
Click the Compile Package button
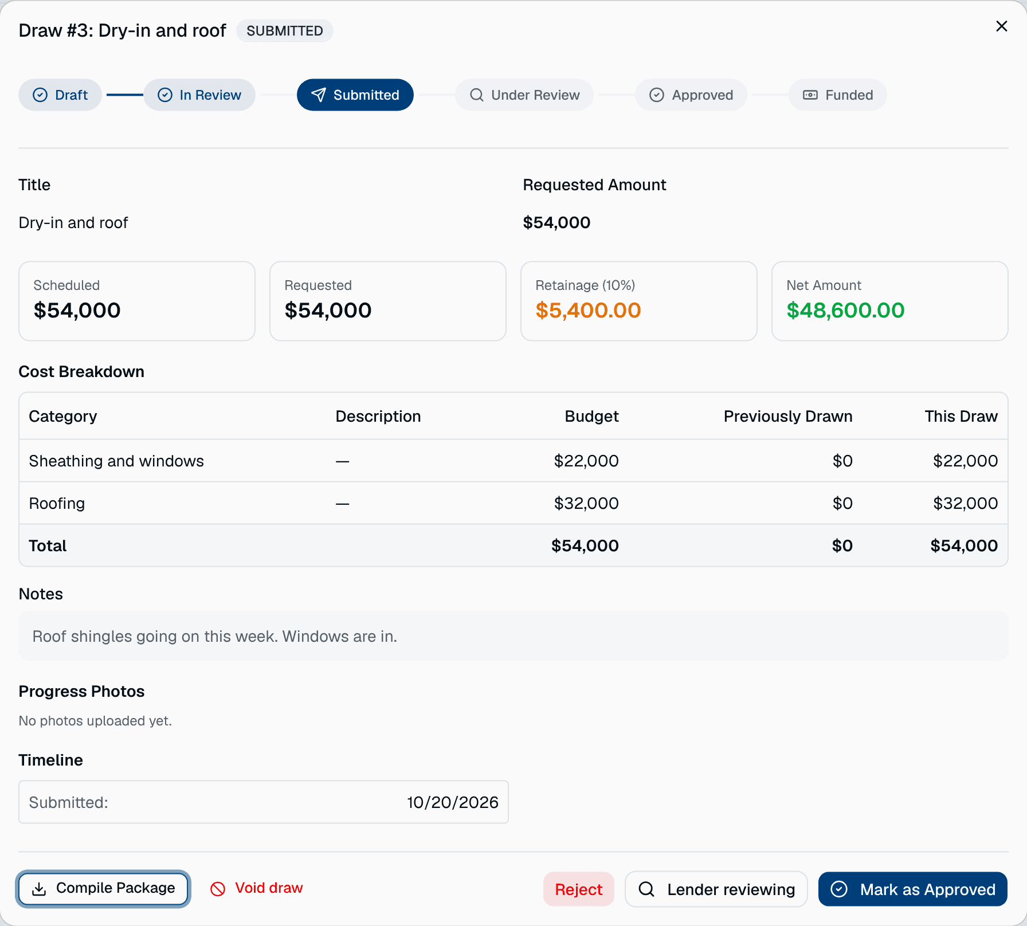pos(104,889)
